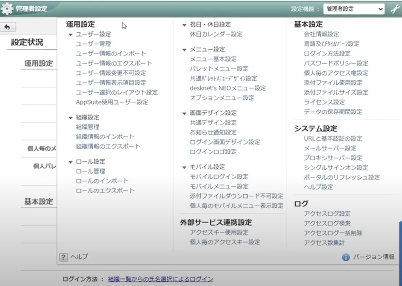Image resolution: width=402 pixels, height=286 pixels.
Task: Collapse the モバイル設定 group
Action: [x=184, y=167]
